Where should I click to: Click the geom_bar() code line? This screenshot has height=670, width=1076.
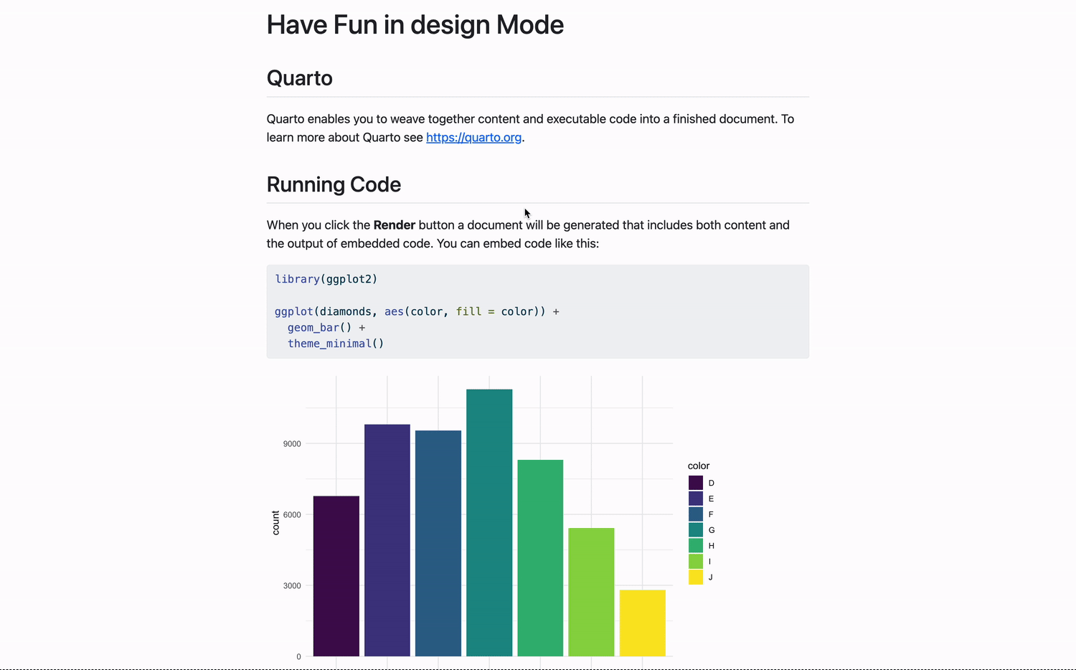tap(326, 328)
